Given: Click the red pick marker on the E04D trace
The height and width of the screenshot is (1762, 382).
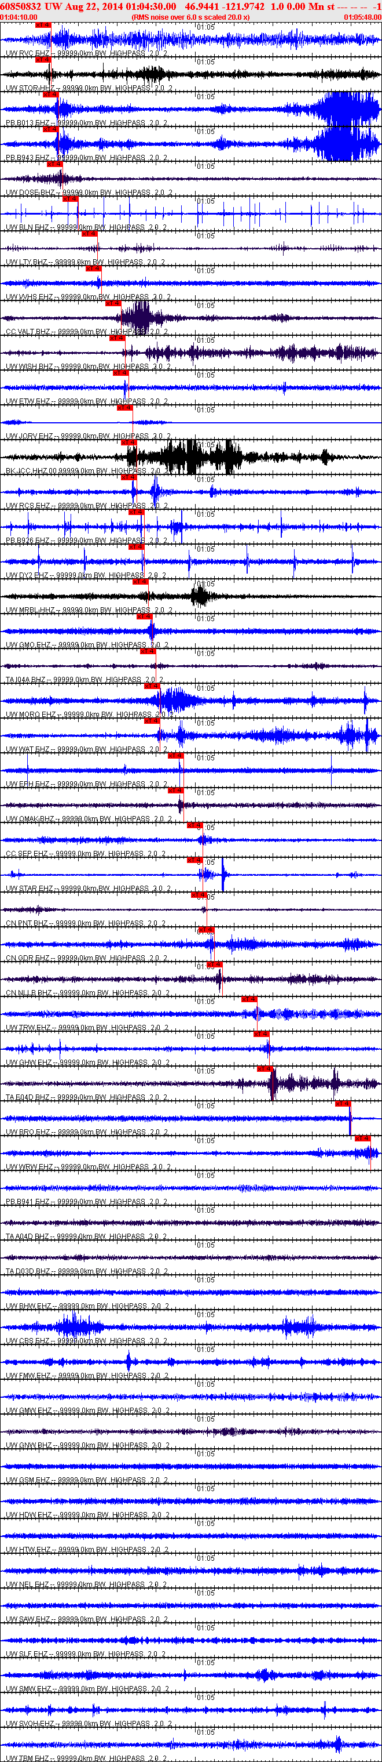Looking at the screenshot, I should click(x=265, y=1068).
